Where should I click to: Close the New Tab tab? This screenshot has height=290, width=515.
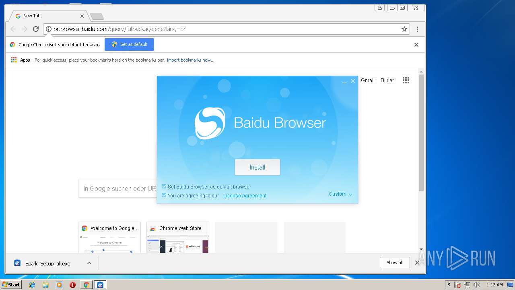[82, 16]
